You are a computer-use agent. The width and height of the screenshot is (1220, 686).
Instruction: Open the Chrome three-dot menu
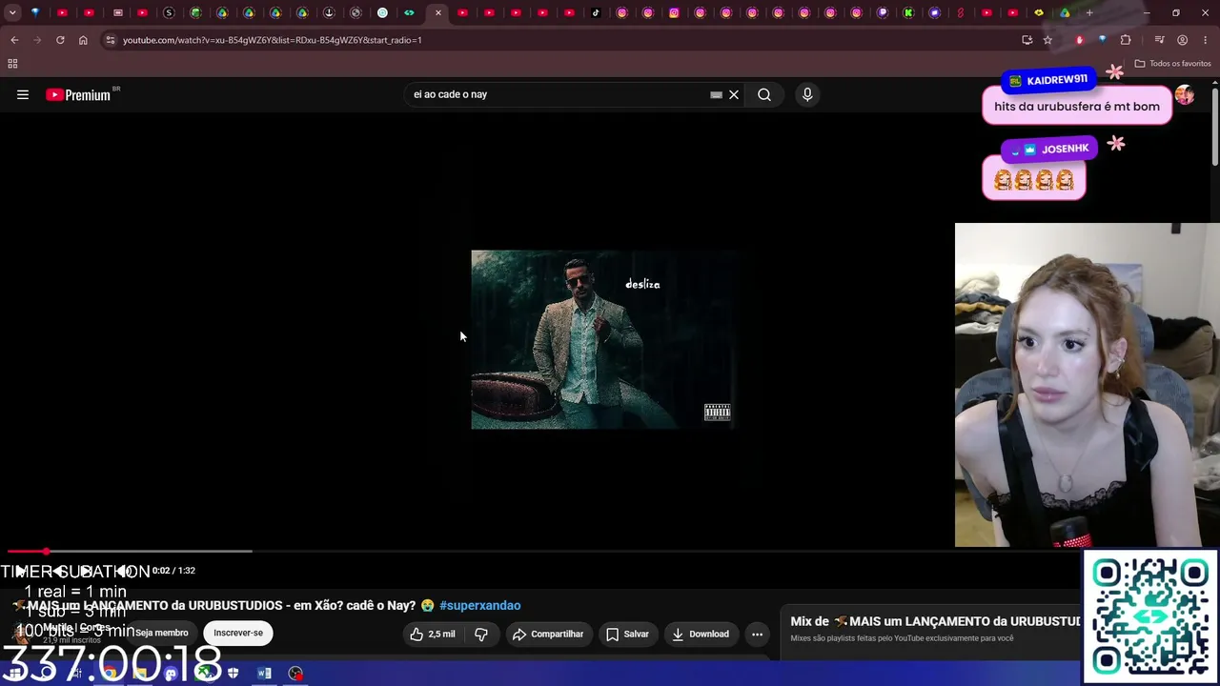click(x=1205, y=40)
